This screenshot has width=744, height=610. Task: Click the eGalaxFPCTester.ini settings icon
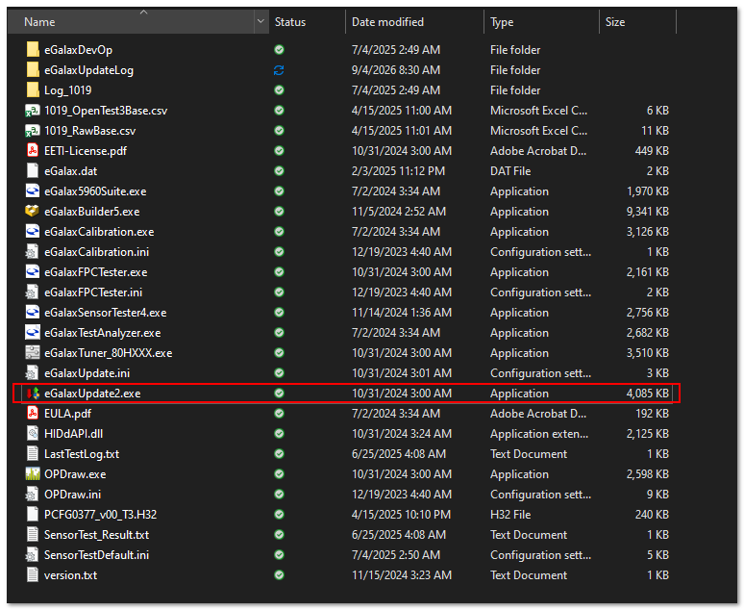coord(33,292)
